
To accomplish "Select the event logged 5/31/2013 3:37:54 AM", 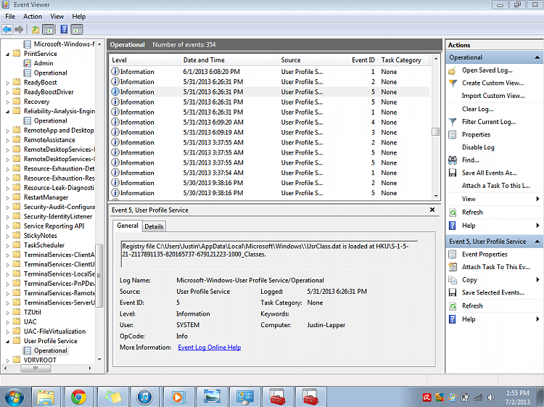I will pyautogui.click(x=270, y=173).
